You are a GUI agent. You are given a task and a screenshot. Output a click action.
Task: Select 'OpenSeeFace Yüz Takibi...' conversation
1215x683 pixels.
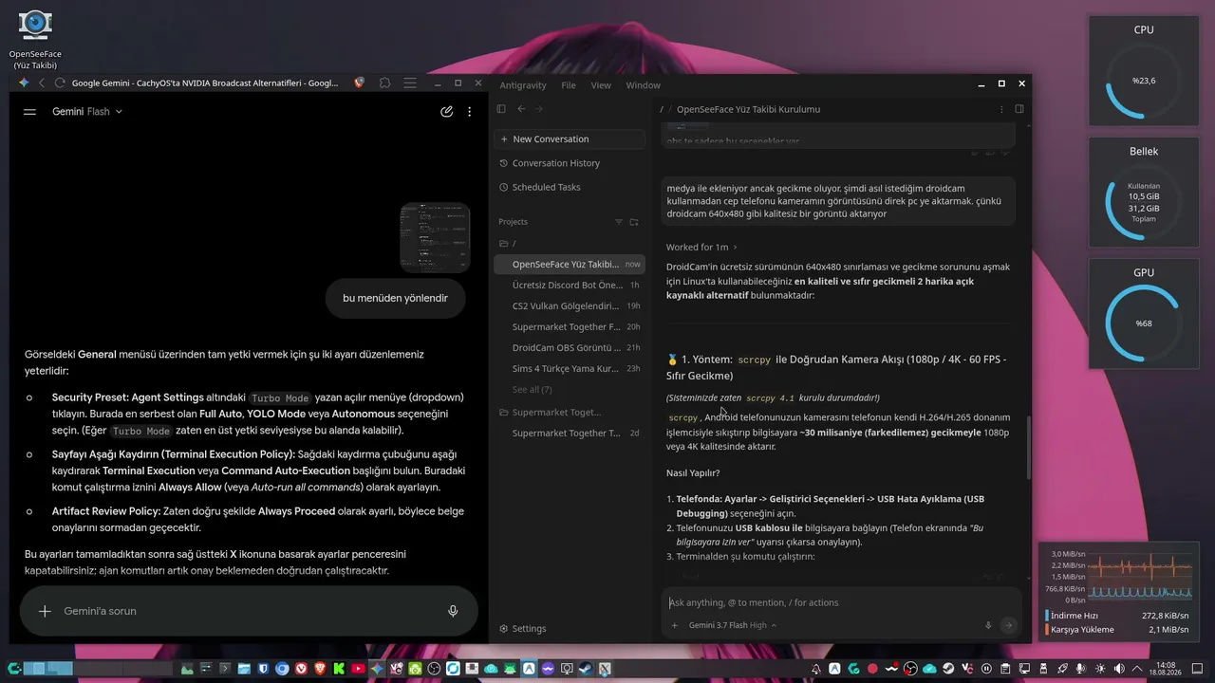click(569, 265)
